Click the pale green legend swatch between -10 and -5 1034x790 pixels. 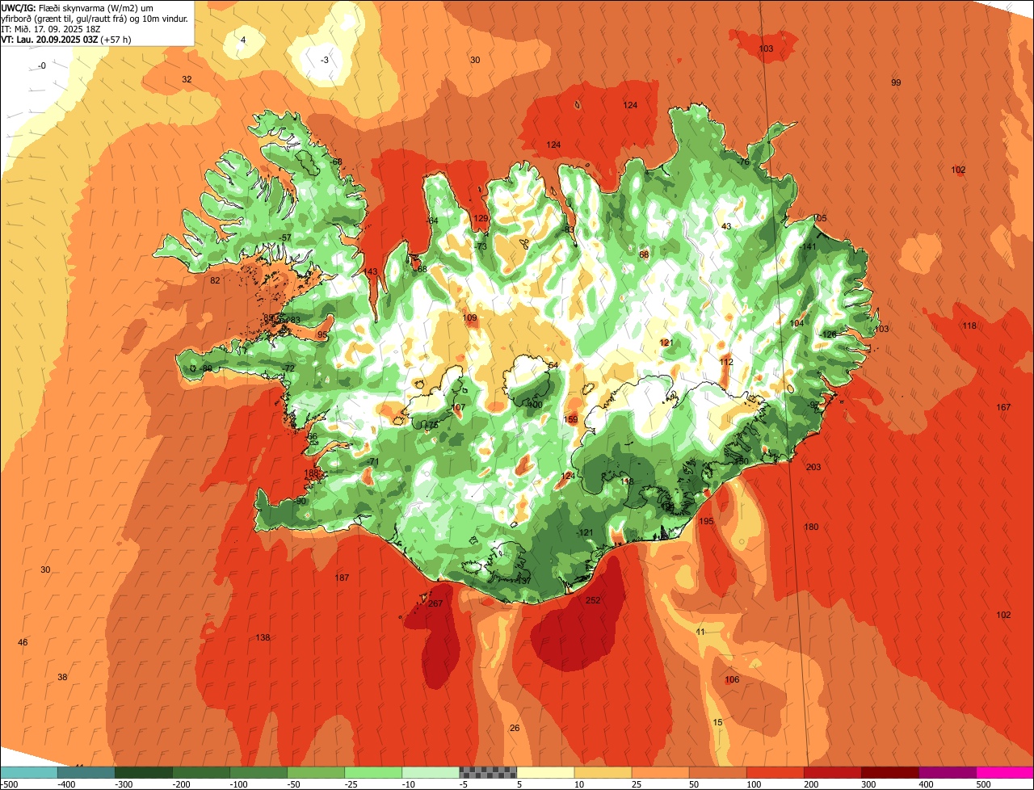coord(430,772)
